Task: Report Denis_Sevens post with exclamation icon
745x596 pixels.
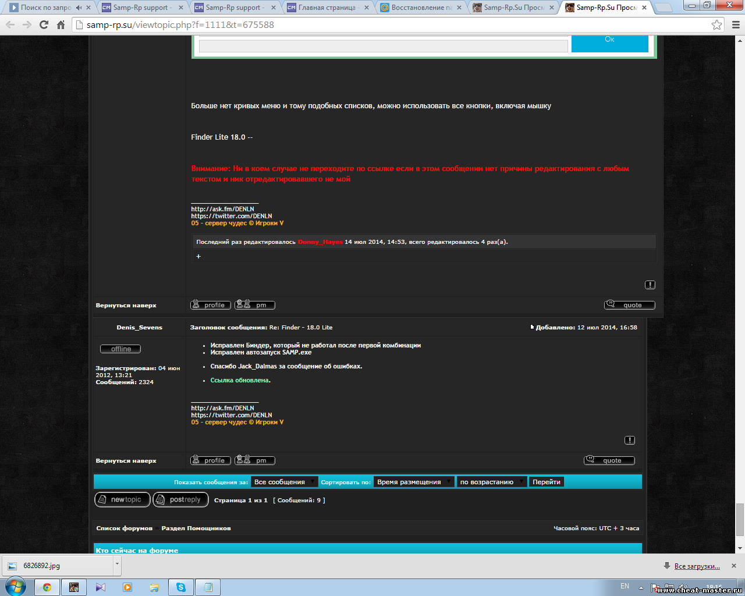Action: (630, 440)
